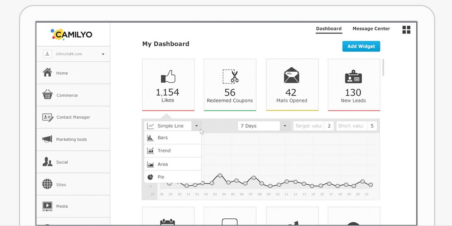
Task: Click the Media monitor icon
Action: click(x=47, y=206)
